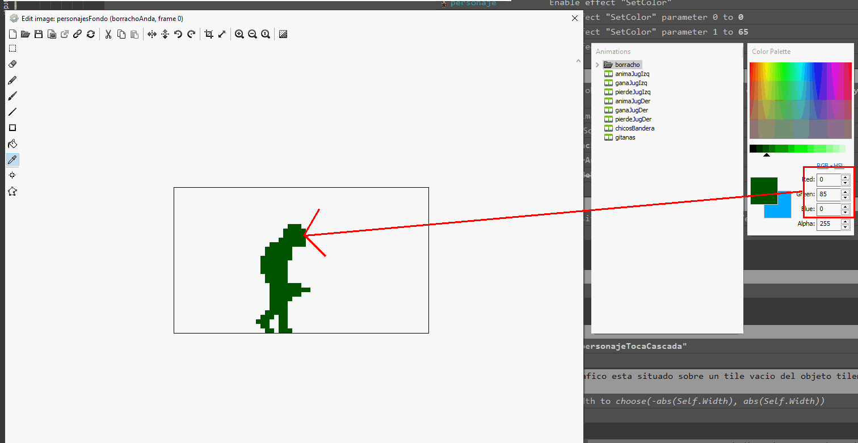Screen dimensions: 858x443
Task: Select gitanas animation
Action: tap(620, 137)
